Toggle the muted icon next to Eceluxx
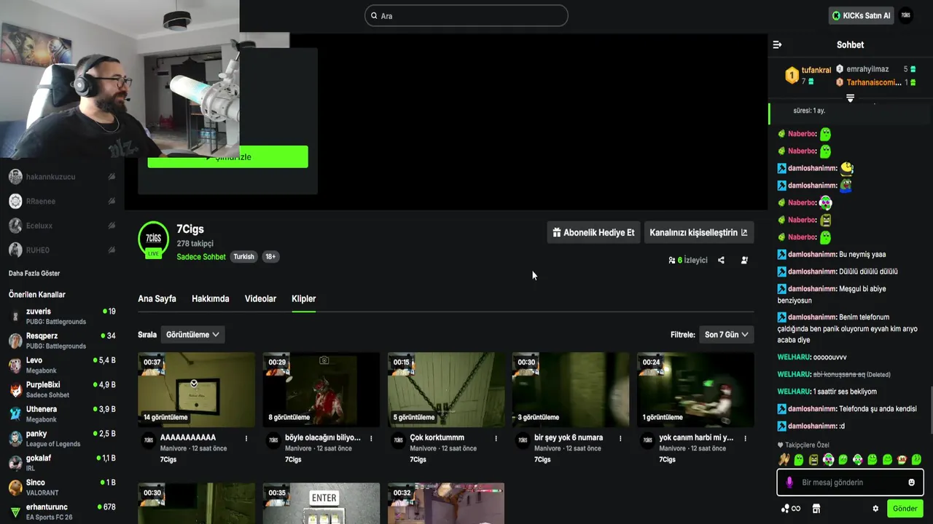 click(x=112, y=226)
